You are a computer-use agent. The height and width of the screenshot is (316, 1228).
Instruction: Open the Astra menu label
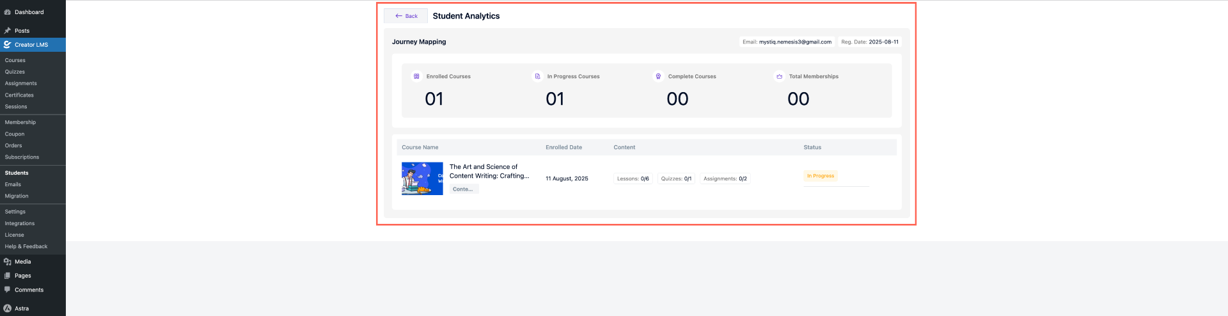click(22, 308)
